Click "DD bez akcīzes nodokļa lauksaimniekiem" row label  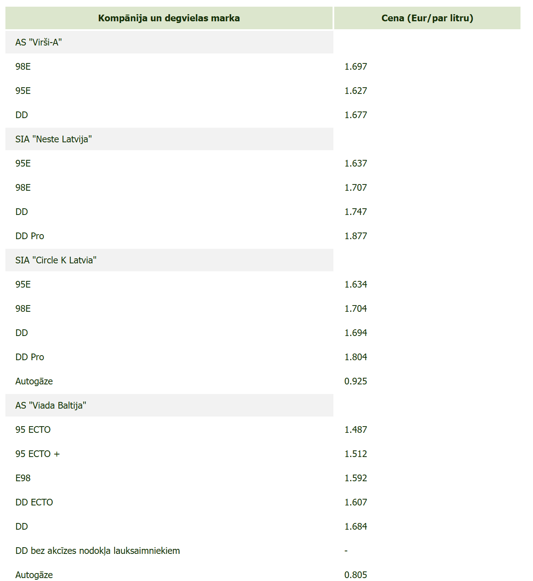pyautogui.click(x=98, y=551)
